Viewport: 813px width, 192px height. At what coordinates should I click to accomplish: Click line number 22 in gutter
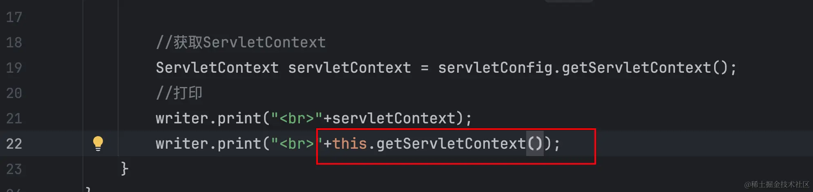tap(14, 144)
